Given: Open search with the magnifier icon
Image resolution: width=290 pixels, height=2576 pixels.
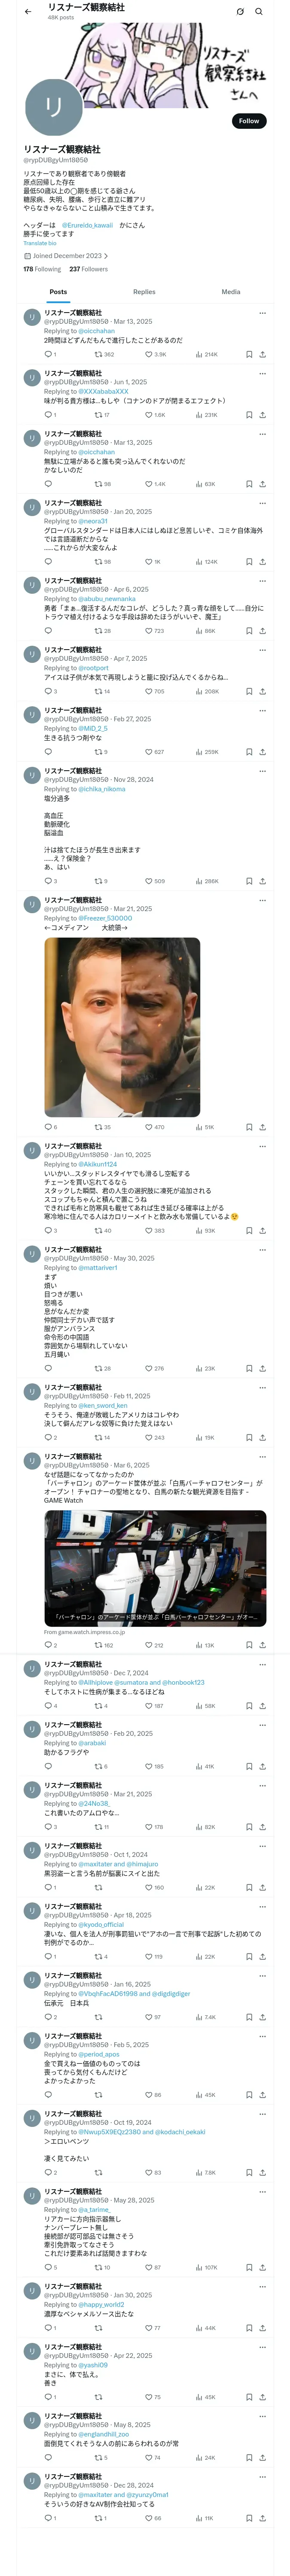Looking at the screenshot, I should pos(258,12).
